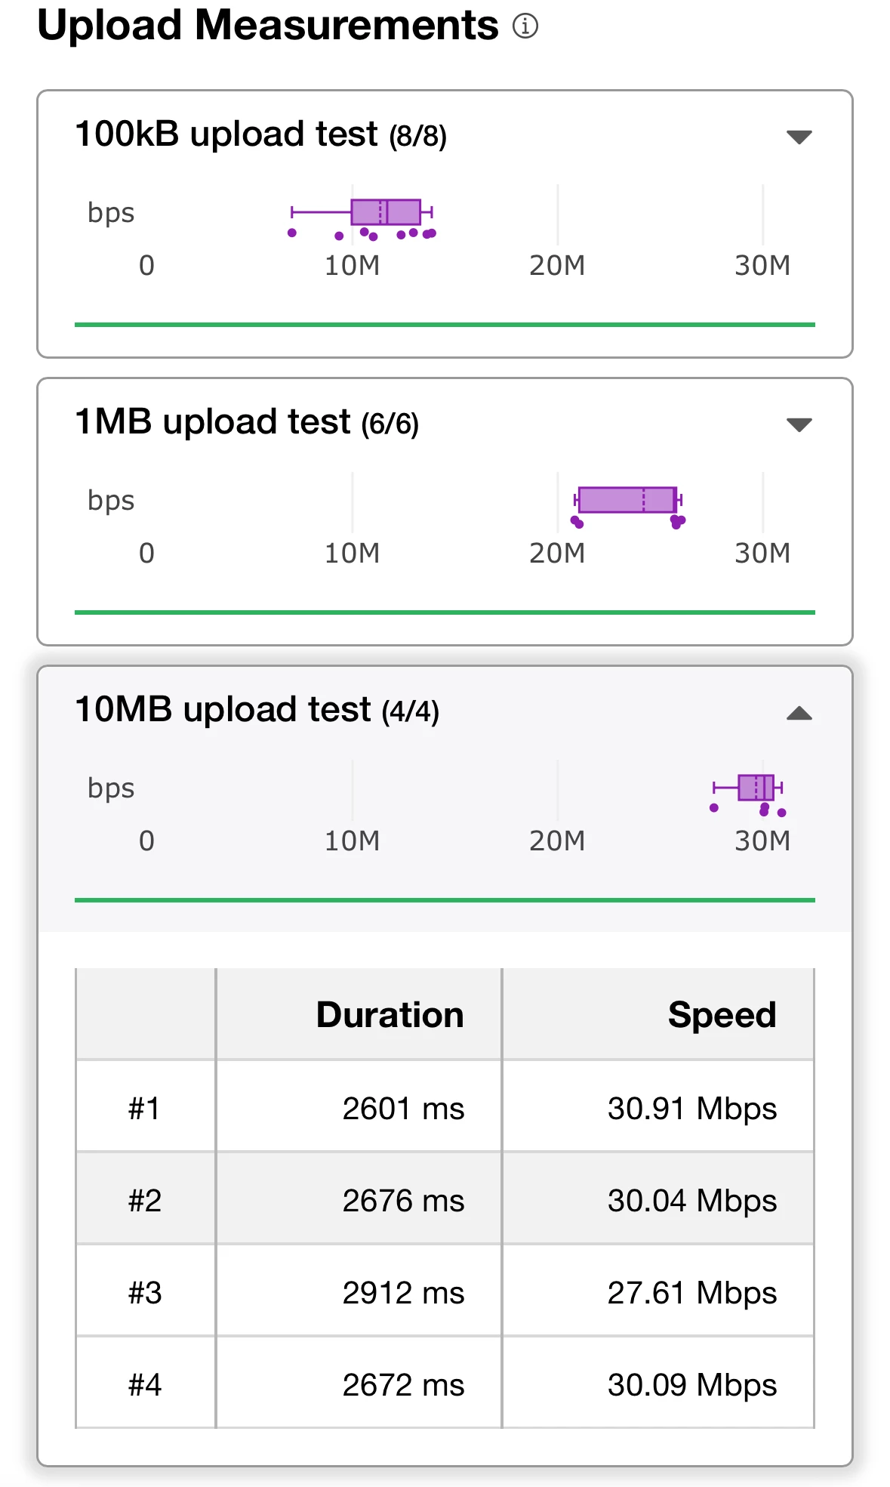Click the 100kB test box plot box
Screen dimensions: 890x1487
(x=386, y=212)
